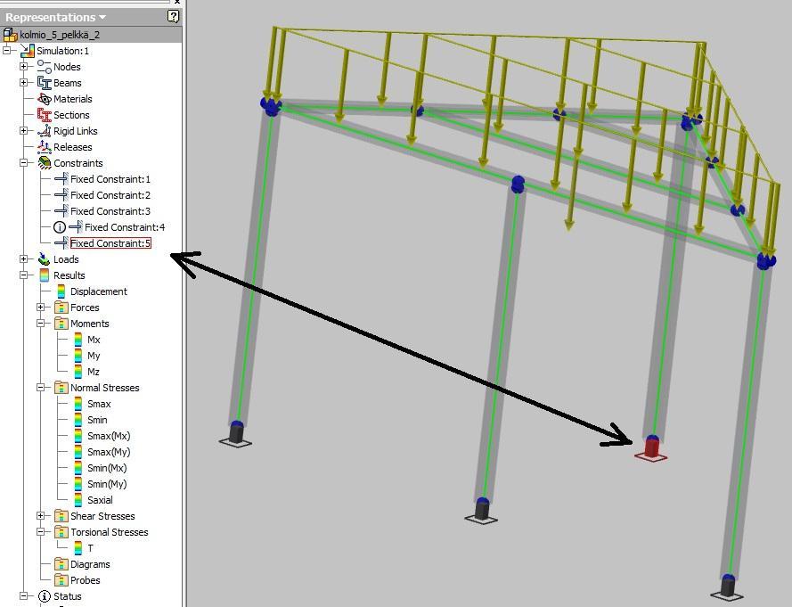Show the Displacement result
Viewport: 792px width, 607px height.
tap(99, 291)
